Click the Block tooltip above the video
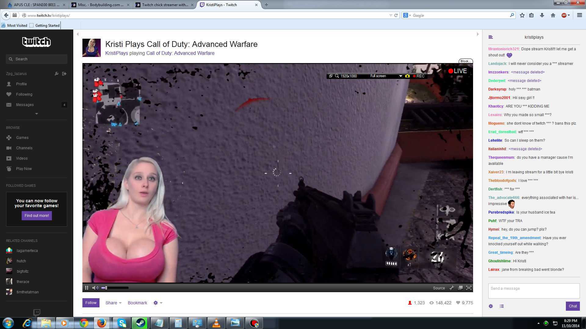586x329 pixels. [465, 61]
